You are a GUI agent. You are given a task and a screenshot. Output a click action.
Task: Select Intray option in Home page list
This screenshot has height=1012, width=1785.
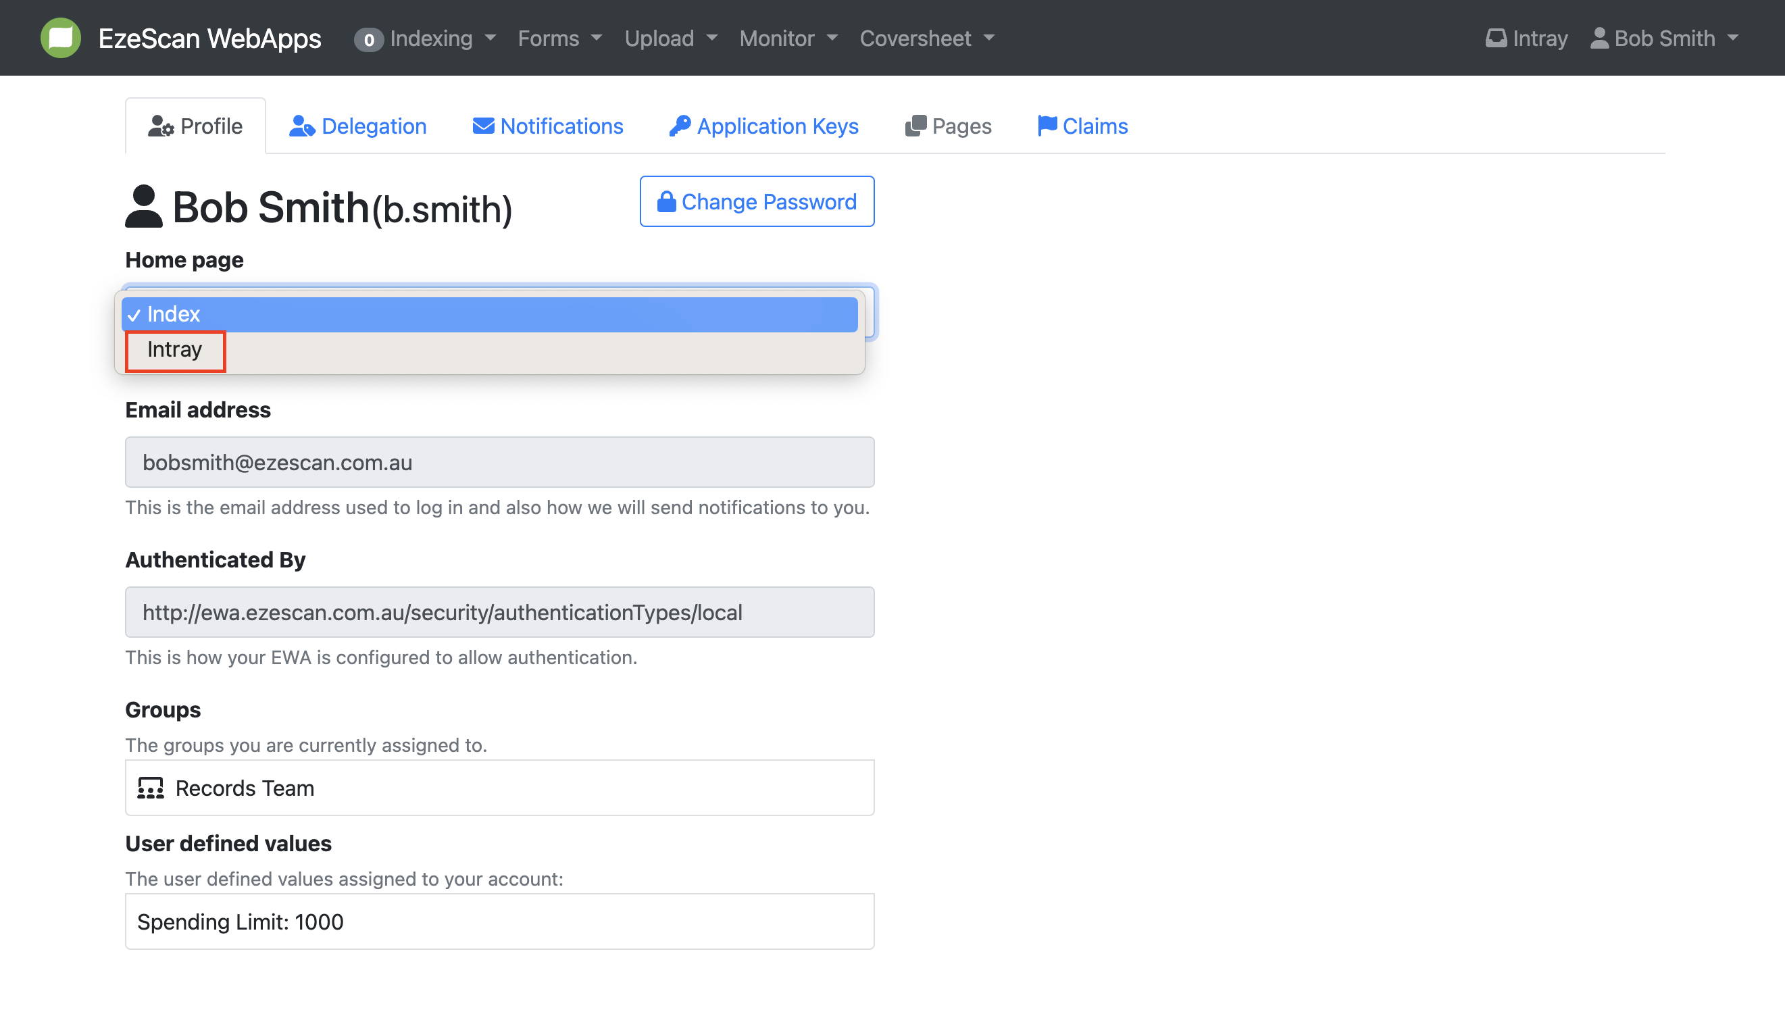coord(175,350)
